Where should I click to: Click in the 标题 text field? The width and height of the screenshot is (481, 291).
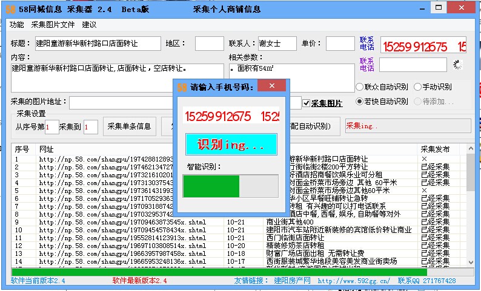click(97, 44)
